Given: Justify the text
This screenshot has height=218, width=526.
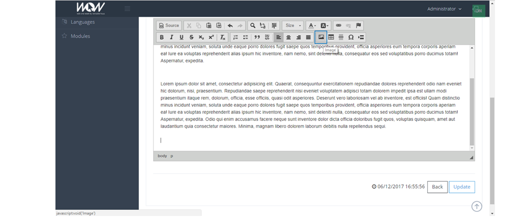Looking at the screenshot, I should 308,37.
